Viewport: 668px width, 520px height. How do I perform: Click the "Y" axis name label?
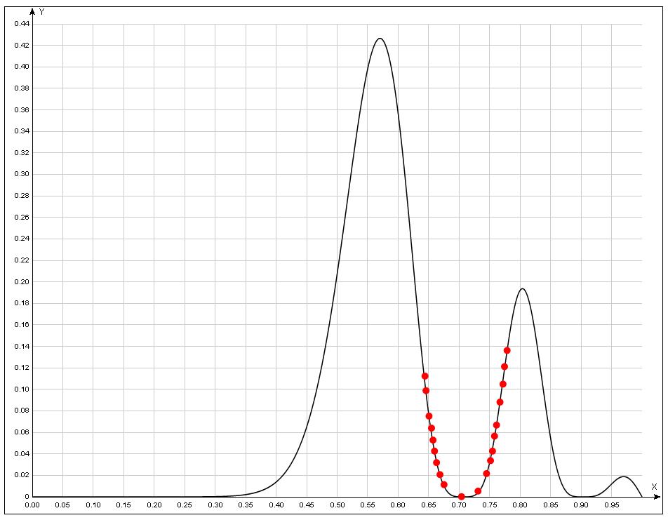42,12
